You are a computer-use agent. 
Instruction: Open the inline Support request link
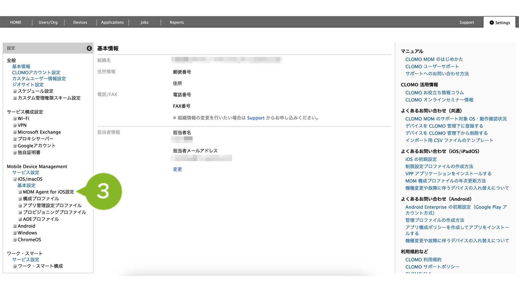[x=256, y=118]
